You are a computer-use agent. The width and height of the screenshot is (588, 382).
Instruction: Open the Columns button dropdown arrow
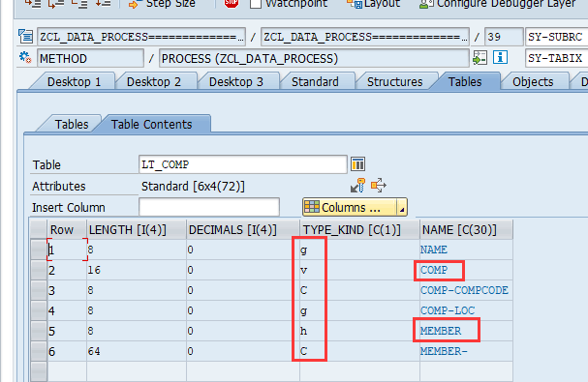coord(402,207)
